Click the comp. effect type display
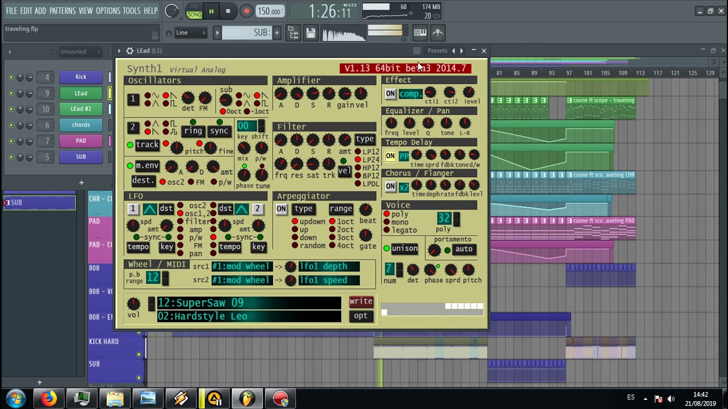This screenshot has width=728, height=409. pyautogui.click(x=410, y=94)
